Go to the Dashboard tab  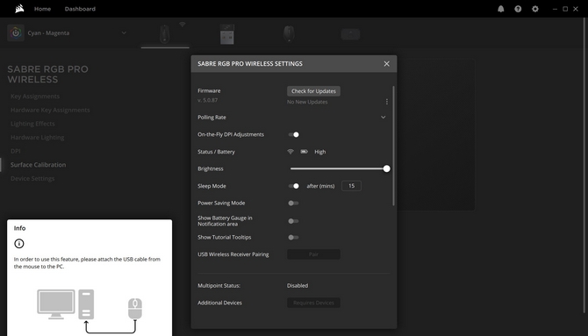point(80,9)
